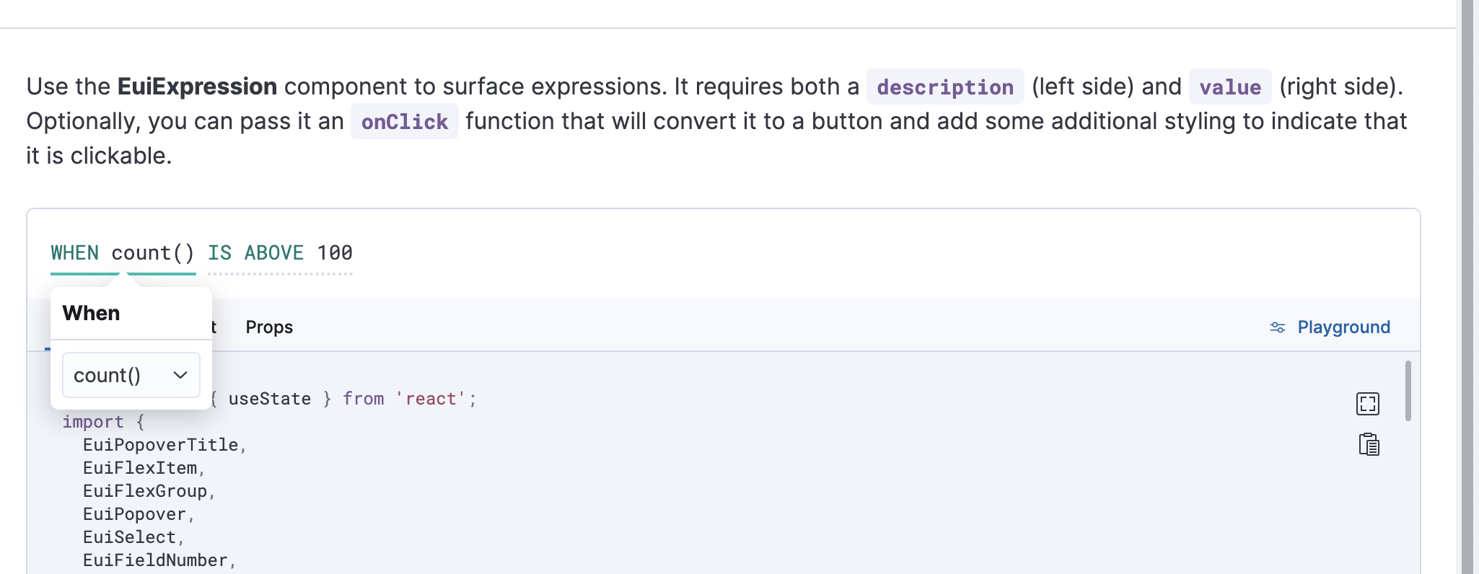
Task: Expand the chevron on the When popover select
Action: pos(178,375)
